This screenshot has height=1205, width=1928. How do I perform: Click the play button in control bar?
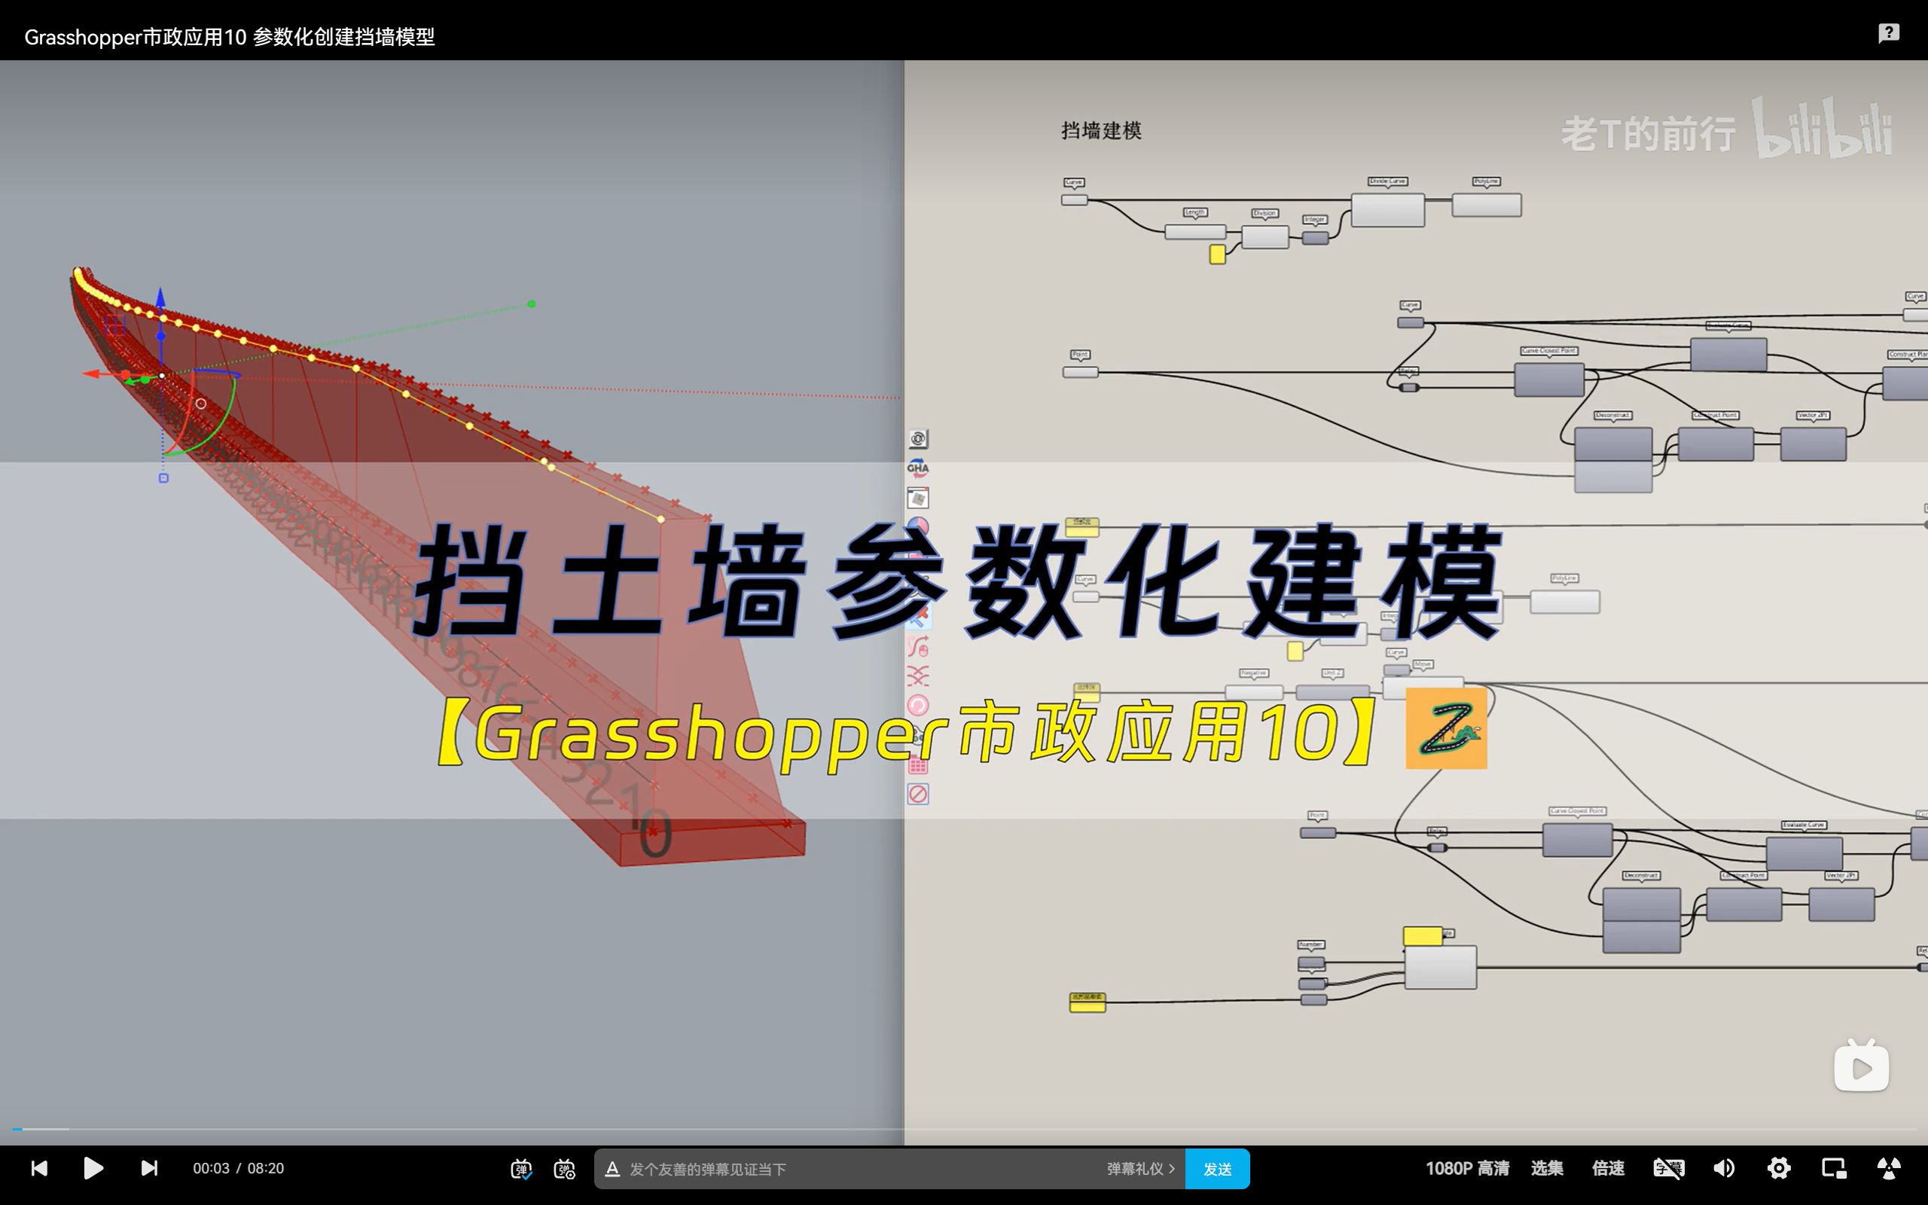[x=93, y=1168]
